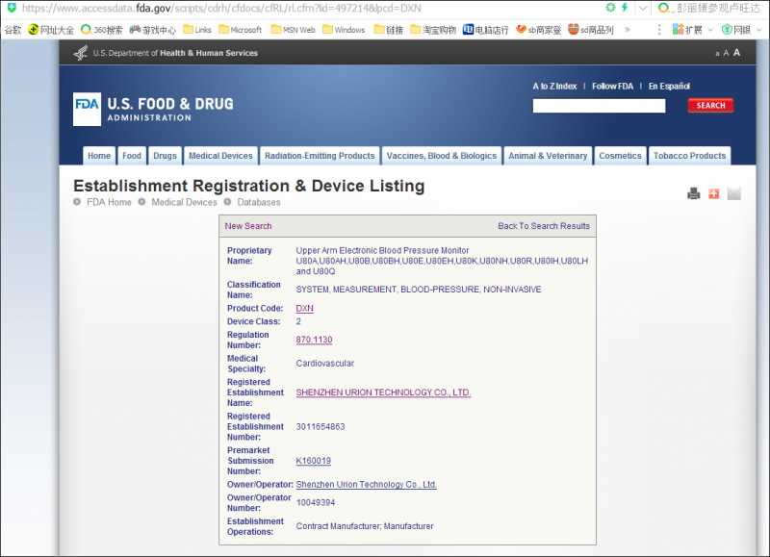Viewport: 770px width, 557px height.
Task: Open the 淘宝购物 bookmark folder
Action: (433, 30)
